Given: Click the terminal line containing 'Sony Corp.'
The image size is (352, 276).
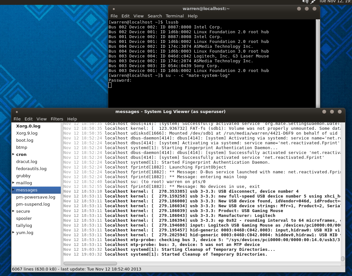Looking at the screenshot, I should 164,66.
